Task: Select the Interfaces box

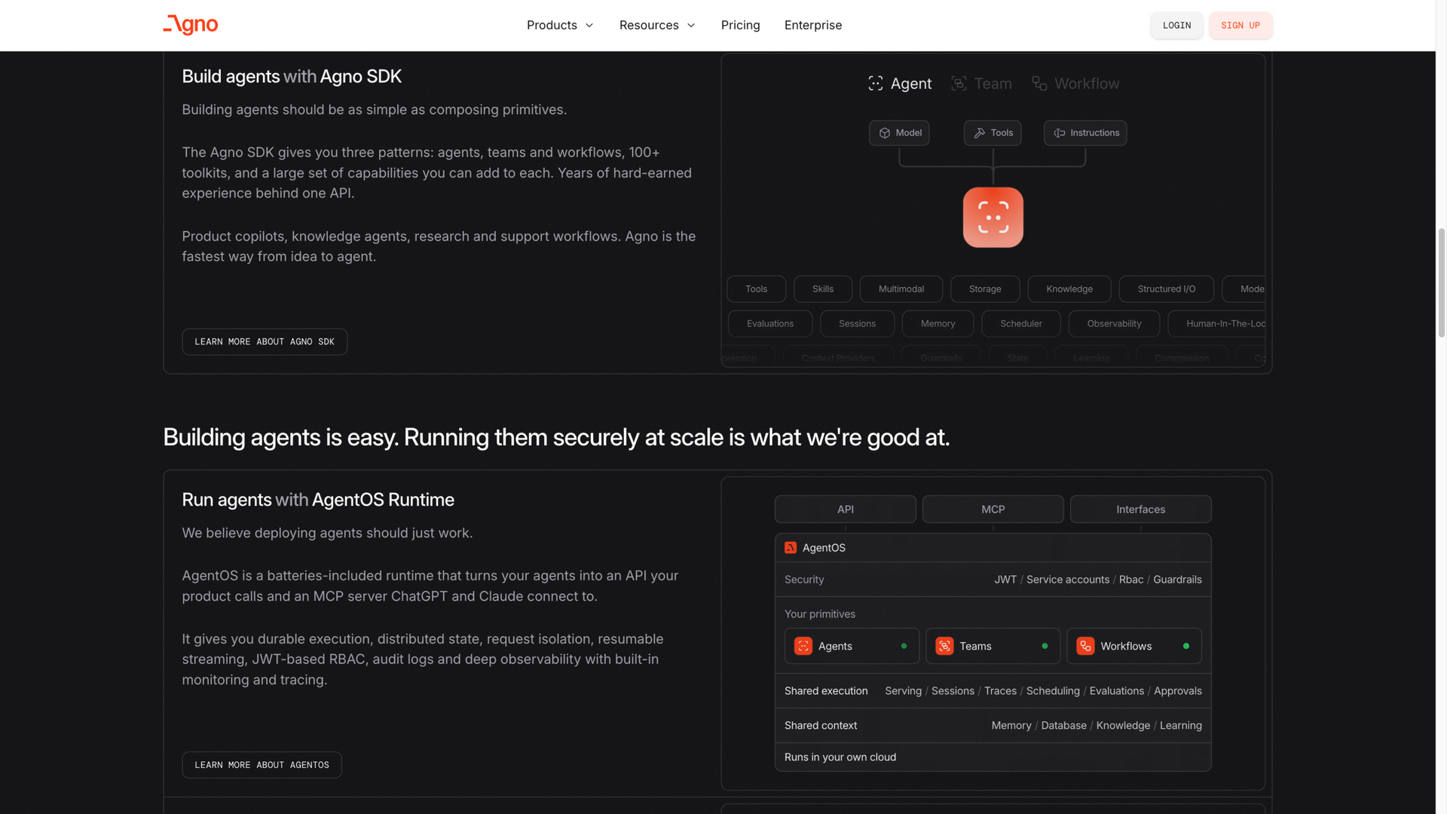Action: (x=1140, y=510)
